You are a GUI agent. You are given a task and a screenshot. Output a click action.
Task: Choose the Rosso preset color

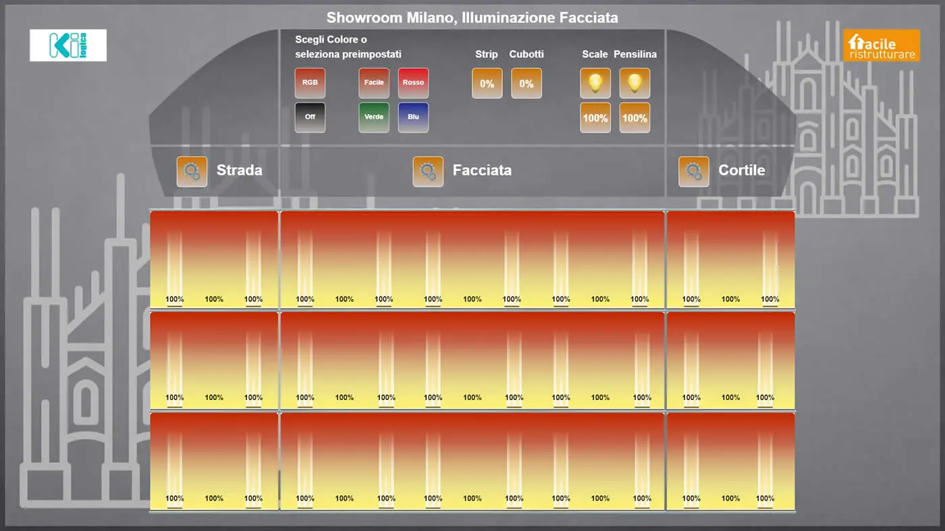413,83
